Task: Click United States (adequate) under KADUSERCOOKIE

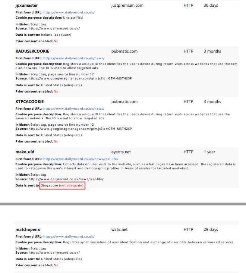Action: [x=61, y=85]
